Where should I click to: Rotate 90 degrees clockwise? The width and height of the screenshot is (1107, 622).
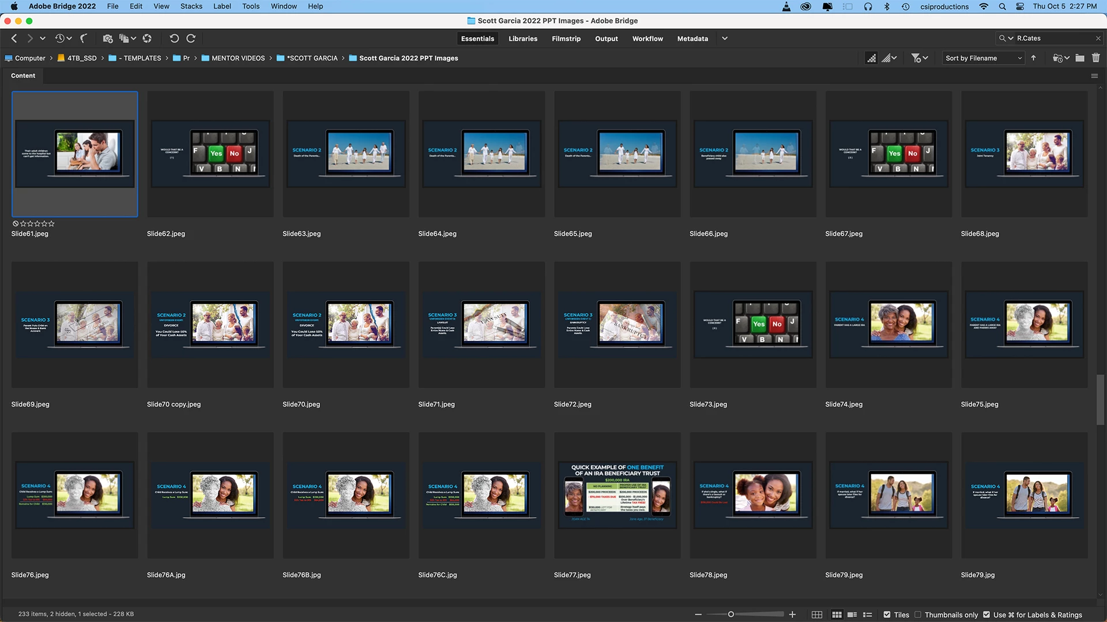click(x=191, y=39)
